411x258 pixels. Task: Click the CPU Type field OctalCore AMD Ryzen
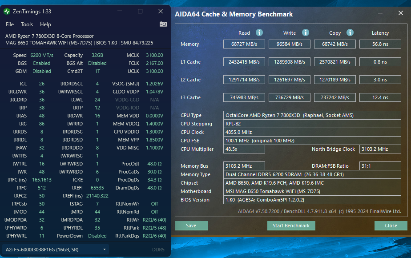click(312, 115)
